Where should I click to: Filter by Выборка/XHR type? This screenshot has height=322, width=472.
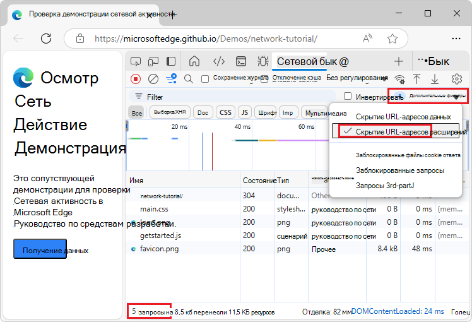tap(170, 112)
